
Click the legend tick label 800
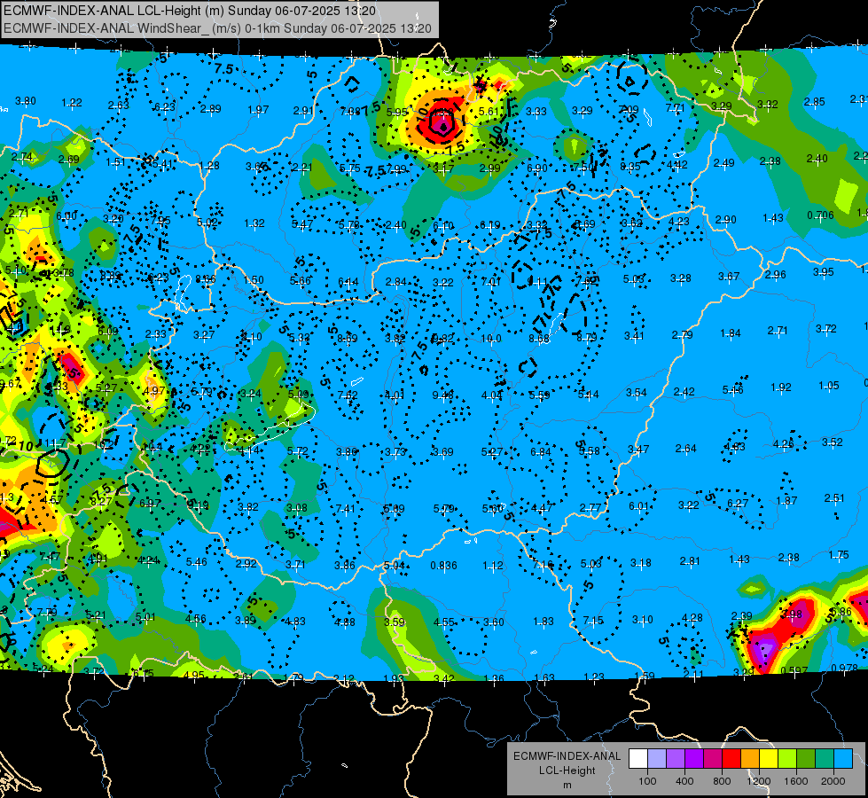[x=722, y=781]
